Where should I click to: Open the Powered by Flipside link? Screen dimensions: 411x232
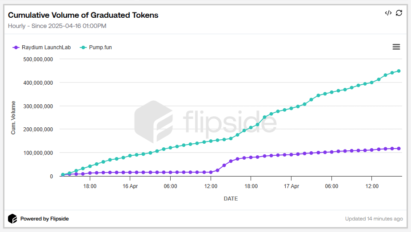44,219
